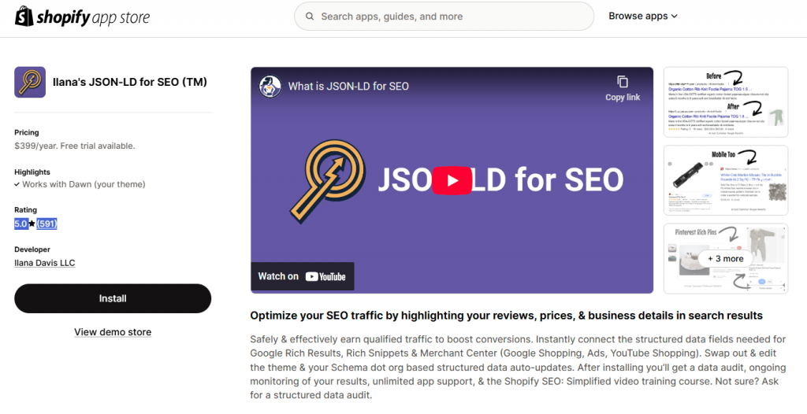Open the YouTube channel avatar in video
807x414 pixels.
click(x=270, y=87)
